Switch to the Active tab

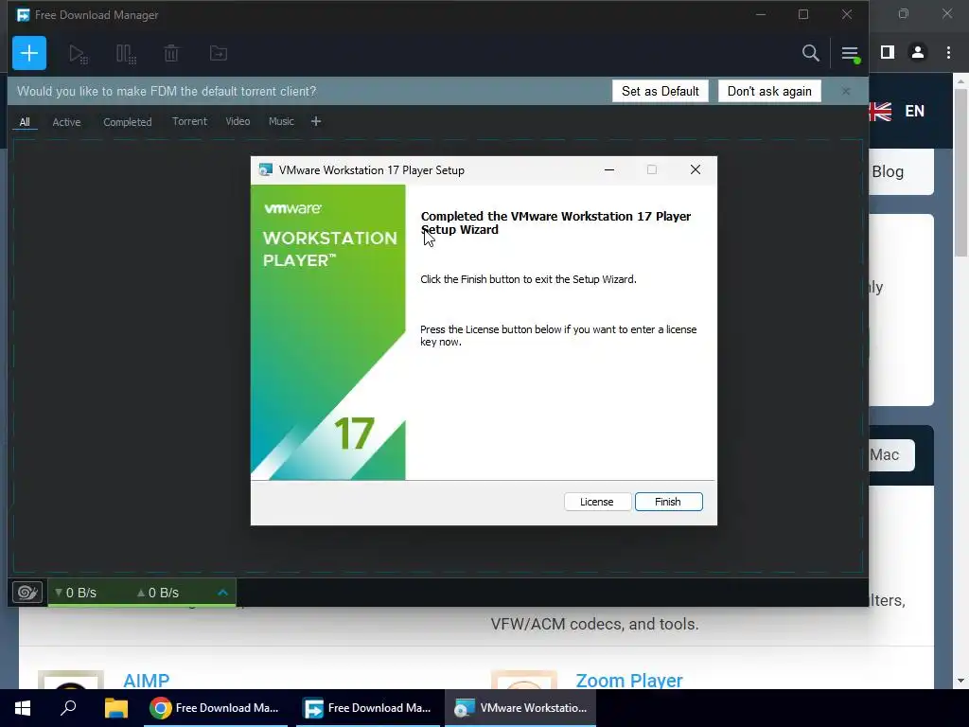(67, 122)
